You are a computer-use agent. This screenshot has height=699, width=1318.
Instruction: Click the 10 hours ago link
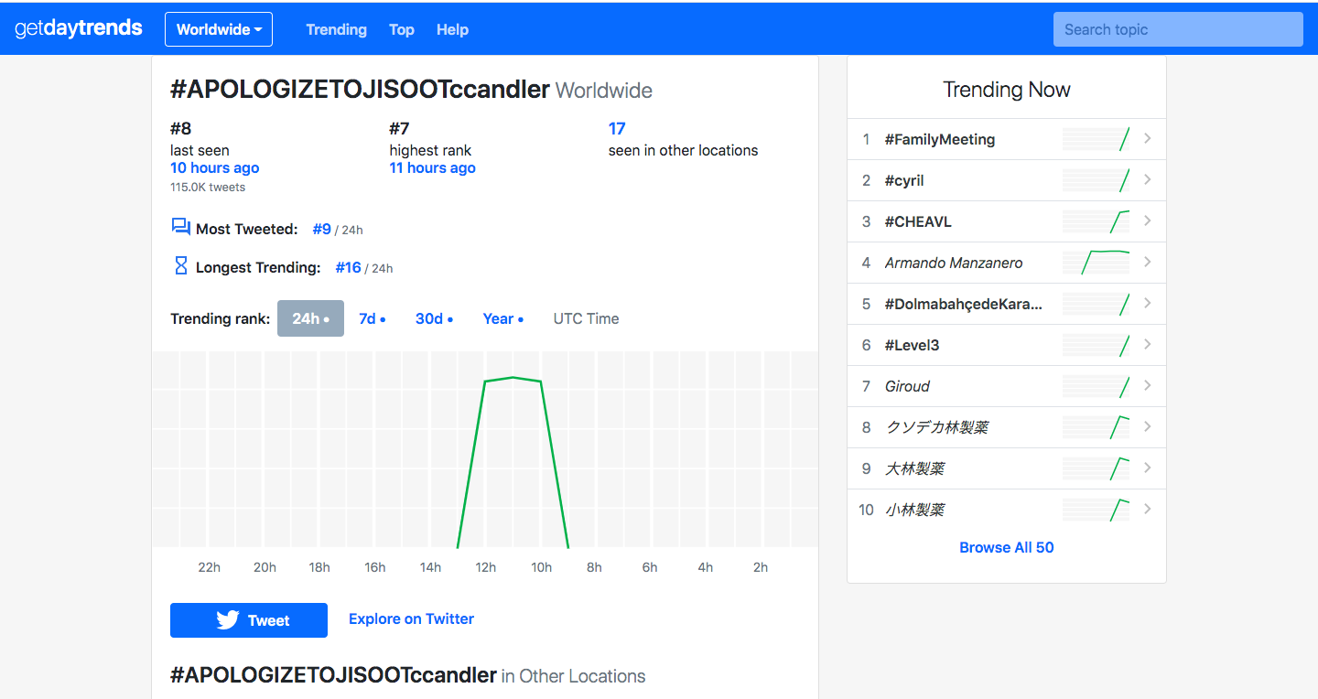click(x=214, y=167)
